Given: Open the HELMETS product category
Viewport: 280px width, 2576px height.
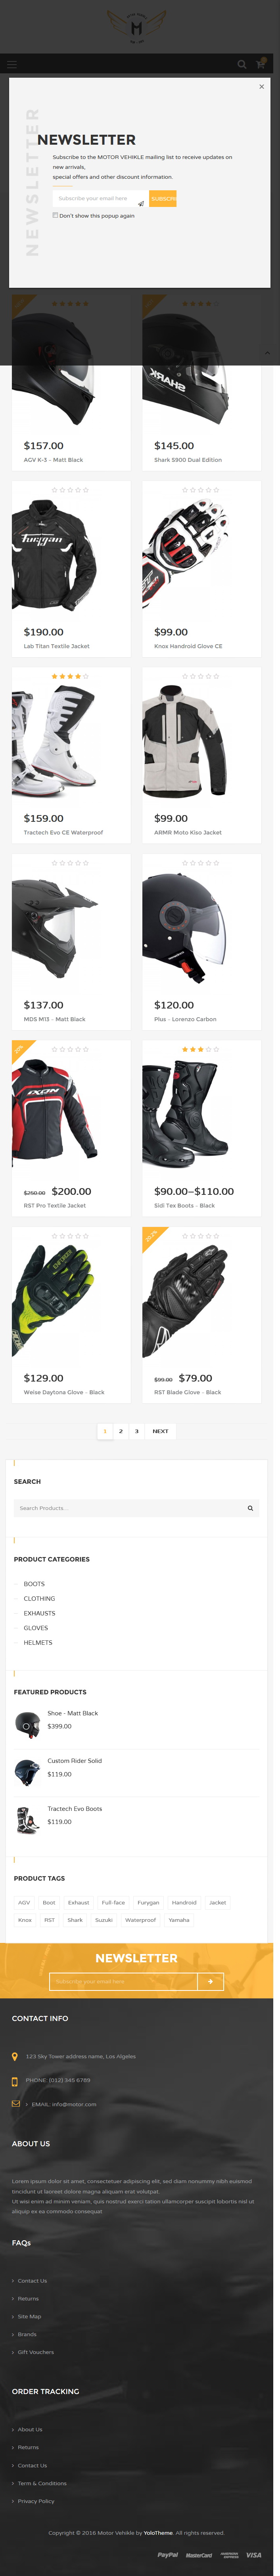Looking at the screenshot, I should pos(38,1642).
